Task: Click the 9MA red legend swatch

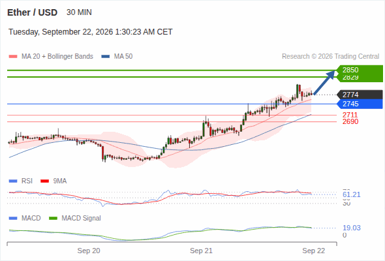Action: (44, 181)
